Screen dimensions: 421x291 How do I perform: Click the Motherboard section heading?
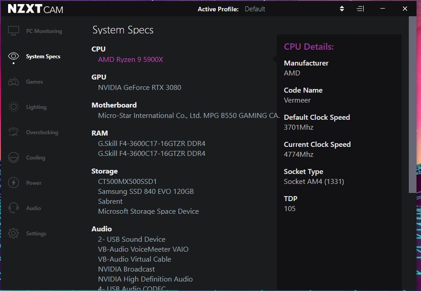point(114,105)
